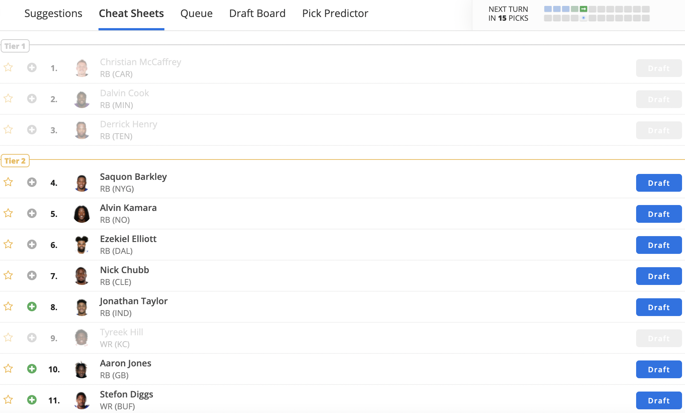Toggle star for Nick Chubb

[x=8, y=275]
